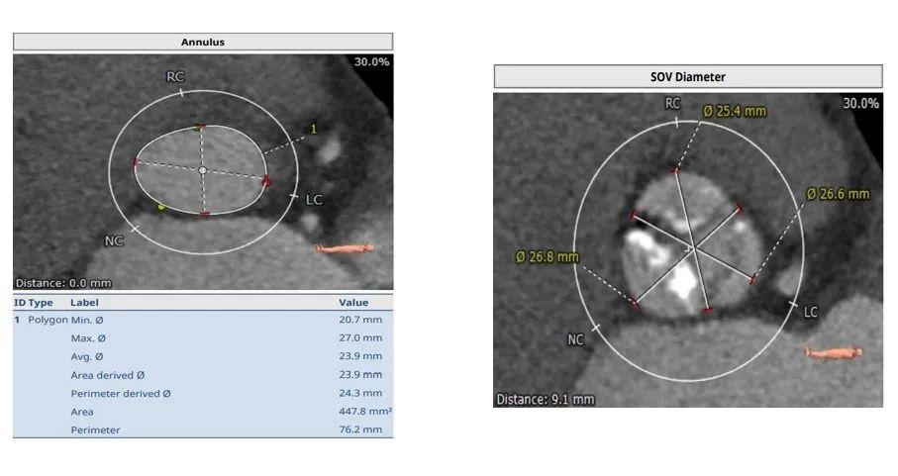Click the Value column header

pos(352,302)
